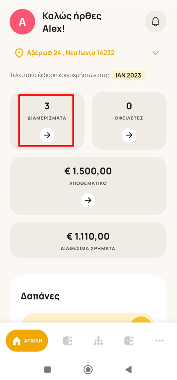Tap the pink profile avatar A
This screenshot has width=177, height=380.
pos(22,22)
